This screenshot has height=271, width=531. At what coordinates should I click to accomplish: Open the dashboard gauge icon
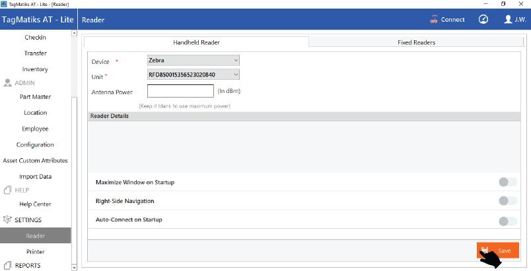tap(483, 19)
